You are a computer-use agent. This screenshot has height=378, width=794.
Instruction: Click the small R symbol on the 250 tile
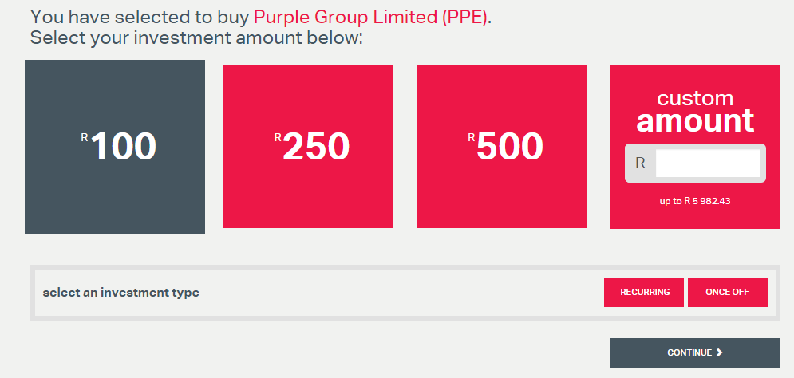coord(278,137)
